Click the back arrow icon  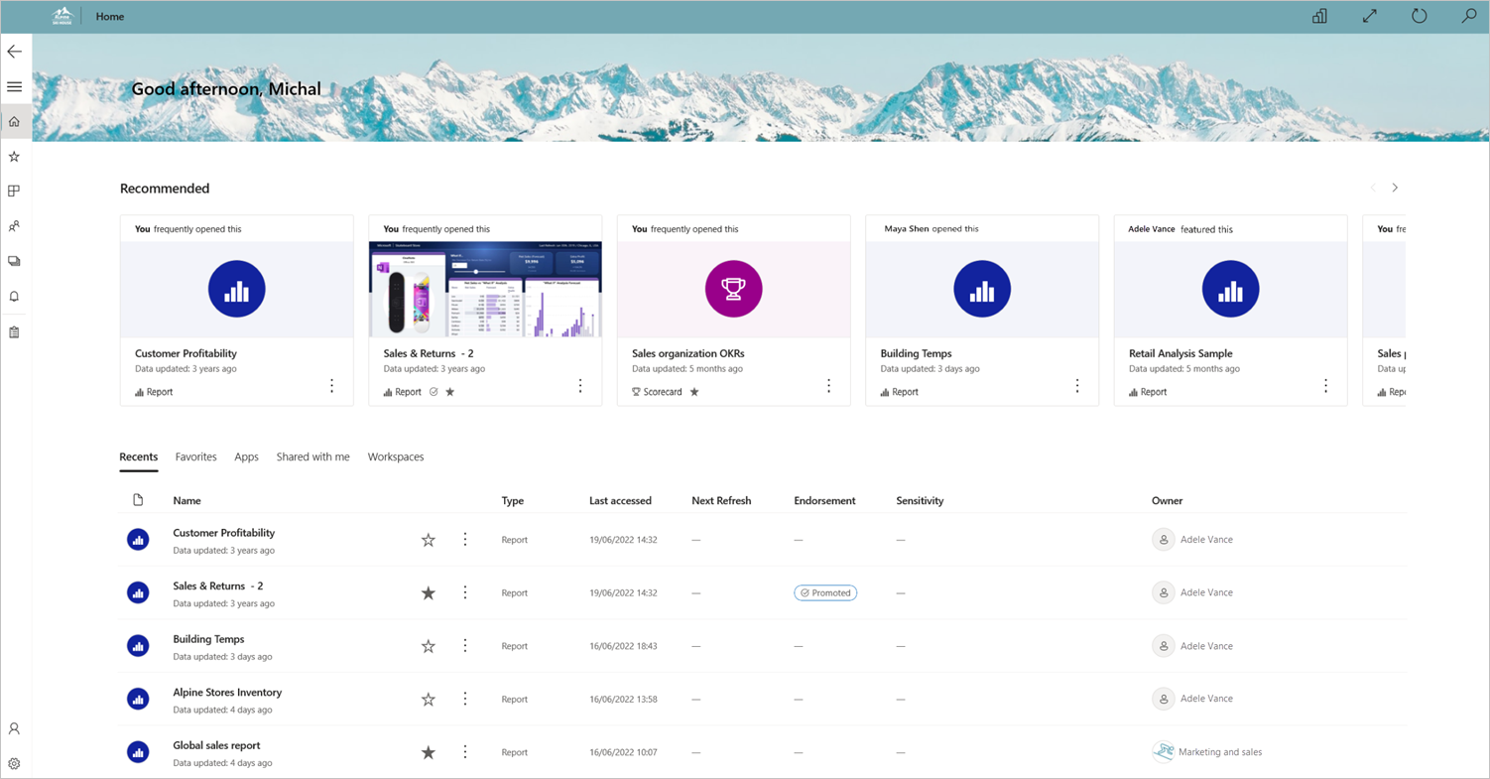14,52
